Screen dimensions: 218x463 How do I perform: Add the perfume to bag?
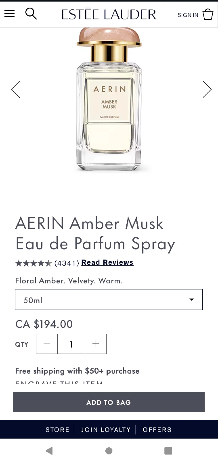(x=109, y=402)
